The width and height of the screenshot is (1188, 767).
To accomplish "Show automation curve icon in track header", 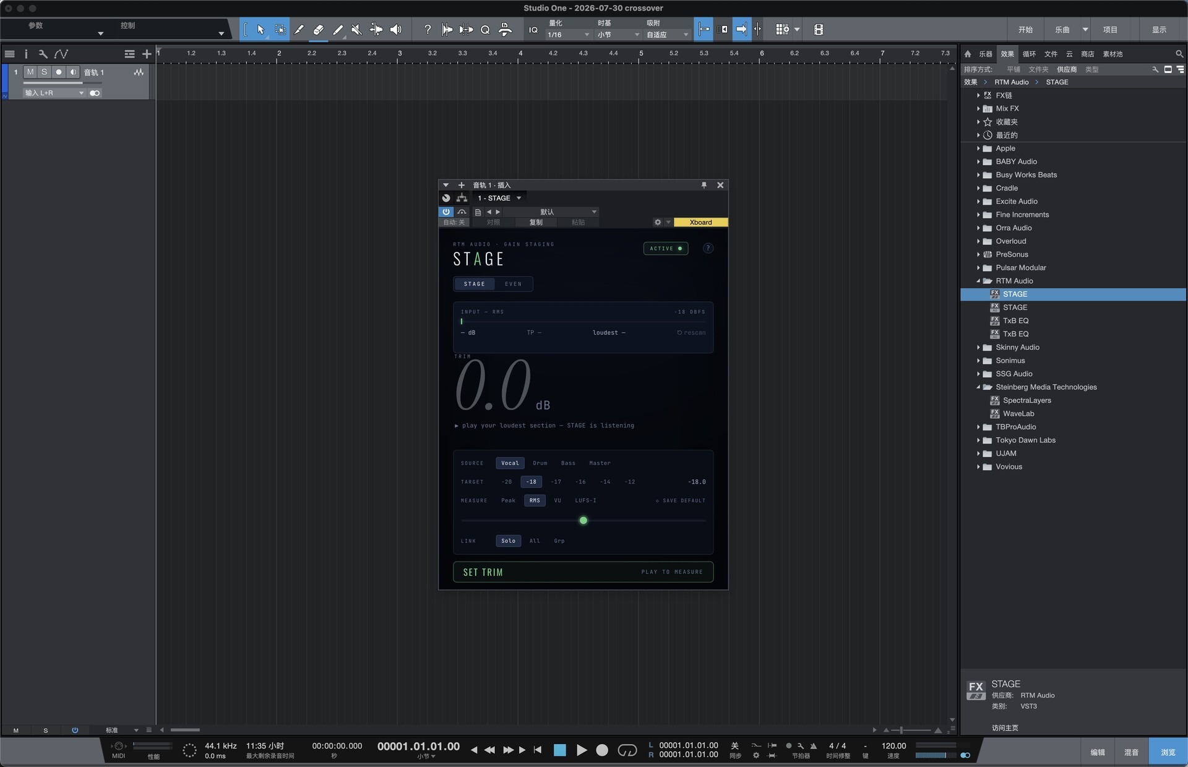I will [61, 54].
